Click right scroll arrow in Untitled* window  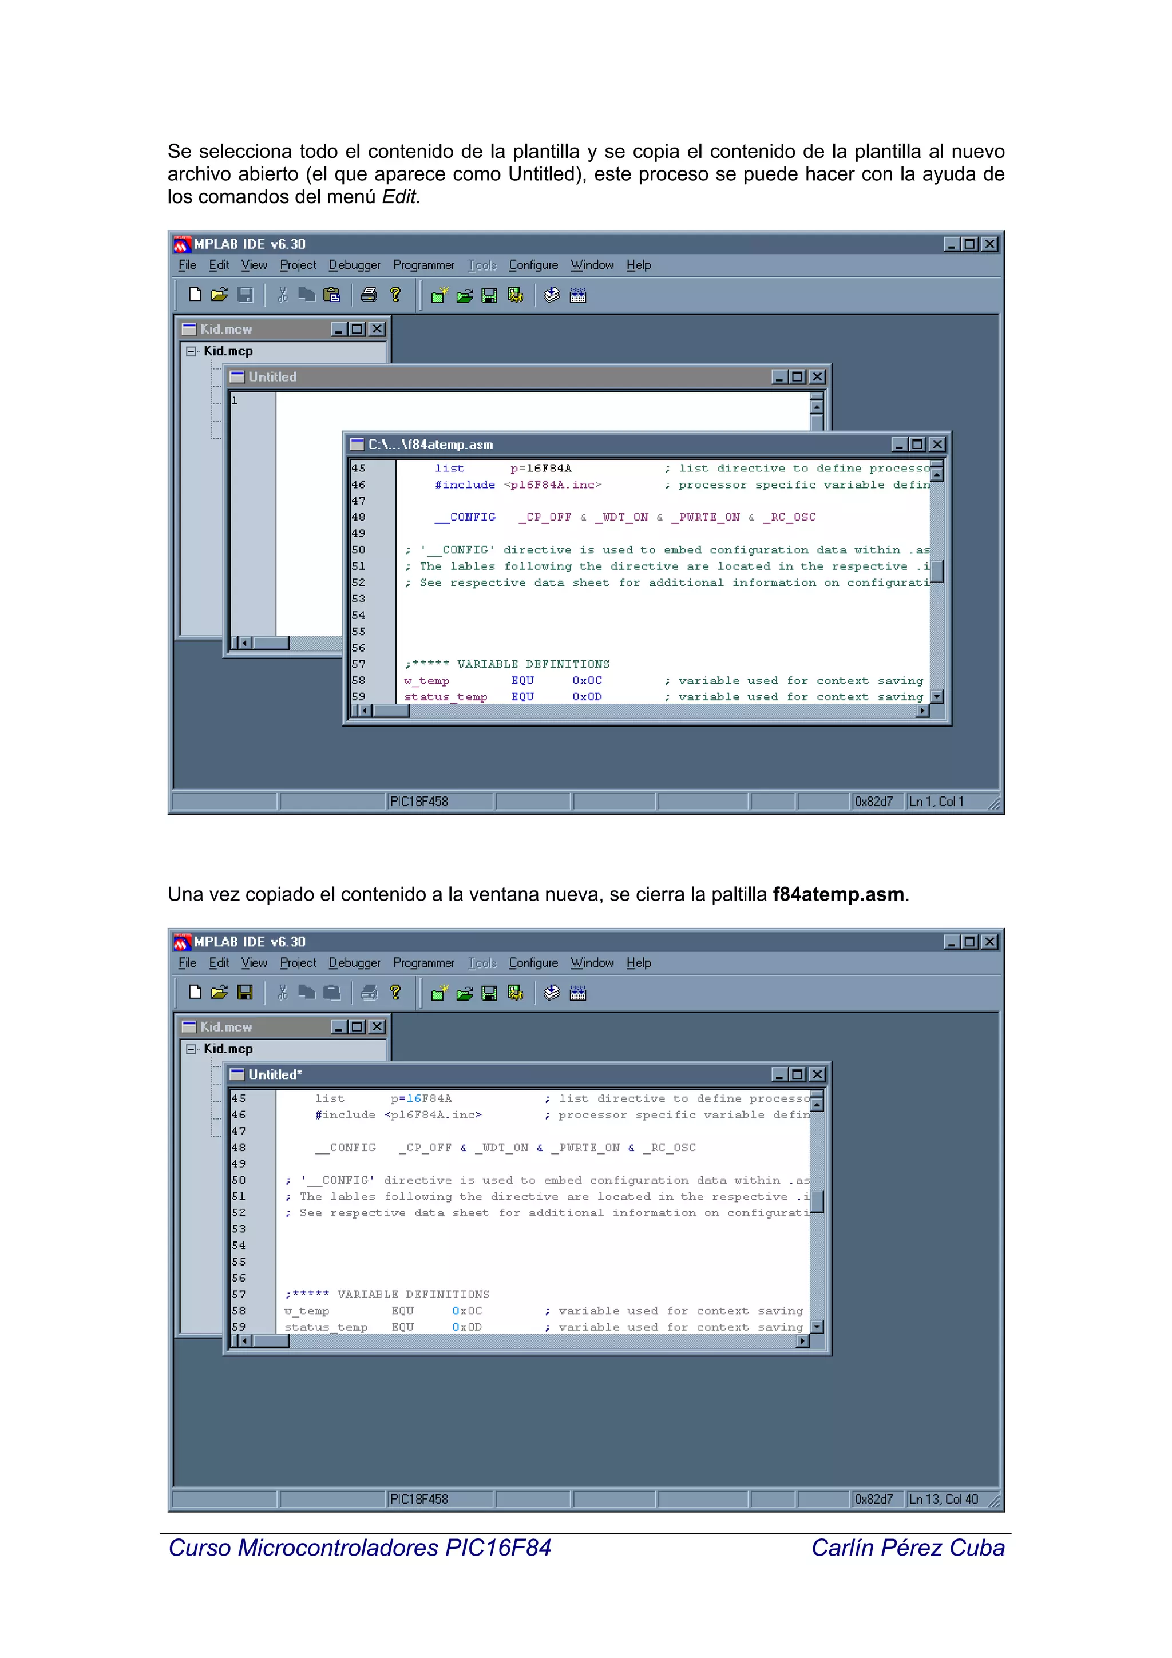802,1341
